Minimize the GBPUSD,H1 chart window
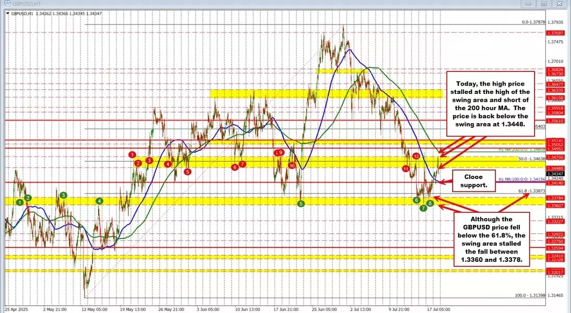 point(528,4)
